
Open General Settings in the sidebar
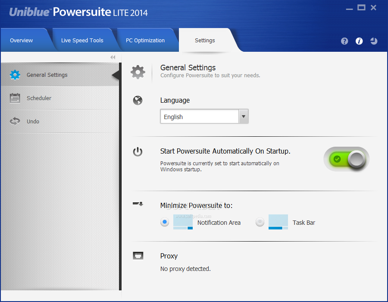click(60, 75)
